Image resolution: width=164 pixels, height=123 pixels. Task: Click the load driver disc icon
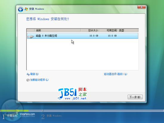coord(28,80)
